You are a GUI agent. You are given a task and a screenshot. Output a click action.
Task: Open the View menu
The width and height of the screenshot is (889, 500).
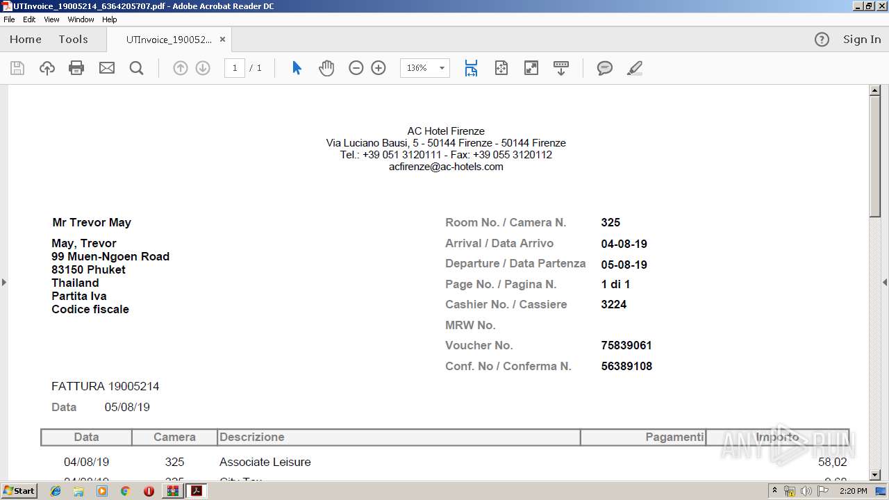[51, 19]
